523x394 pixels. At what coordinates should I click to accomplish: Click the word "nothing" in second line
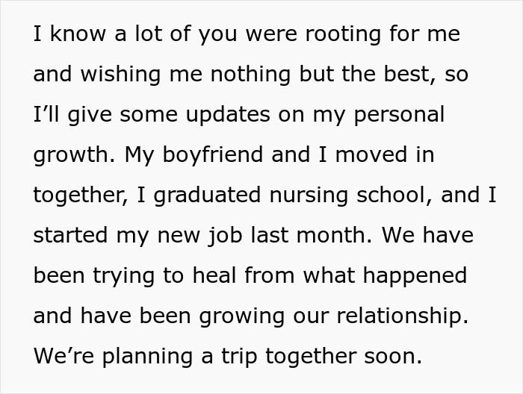tap(250, 75)
